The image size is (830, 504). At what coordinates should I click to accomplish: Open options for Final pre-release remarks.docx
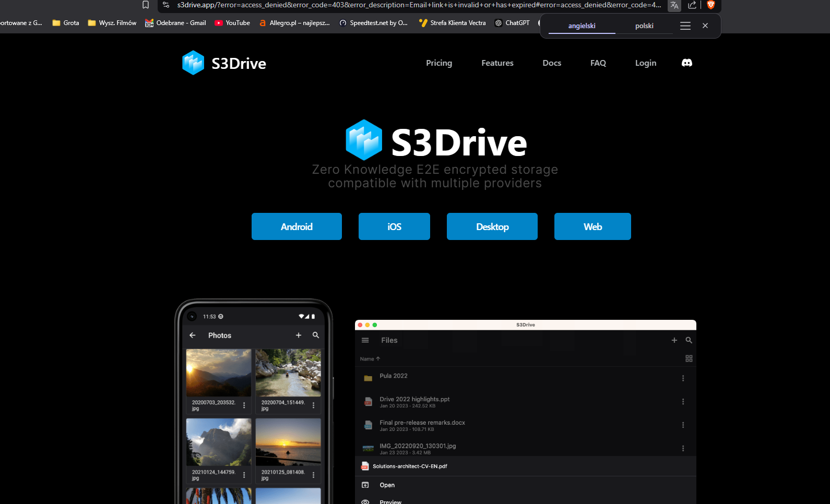(x=683, y=425)
